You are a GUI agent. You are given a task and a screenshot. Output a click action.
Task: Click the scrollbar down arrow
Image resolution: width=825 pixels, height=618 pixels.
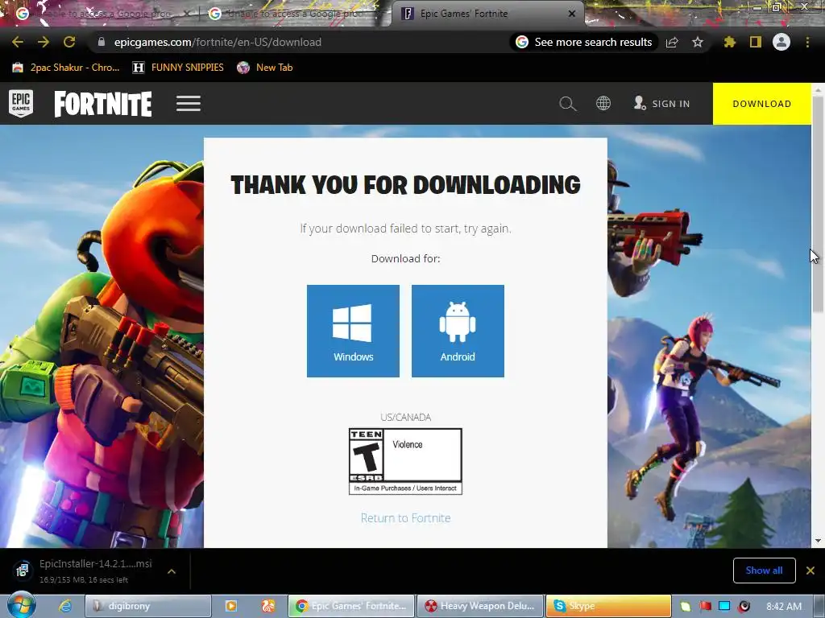[x=818, y=541]
